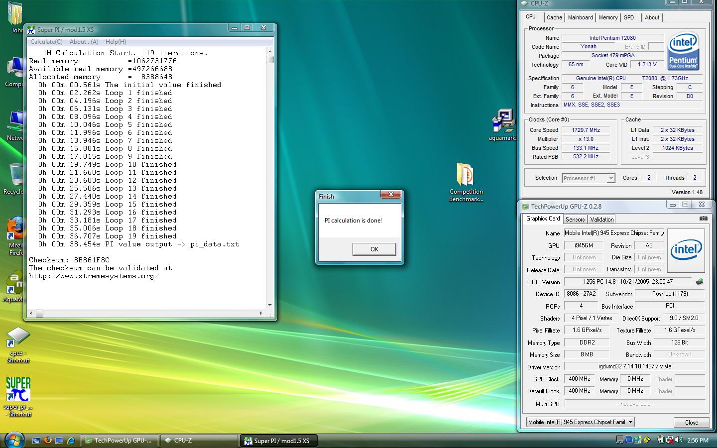Click the taskbar clock showing 2:56 PM
The width and height of the screenshot is (717, 448).
click(698, 440)
